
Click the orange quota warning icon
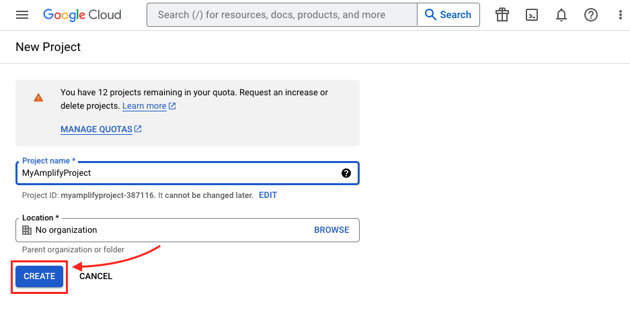pos(38,97)
